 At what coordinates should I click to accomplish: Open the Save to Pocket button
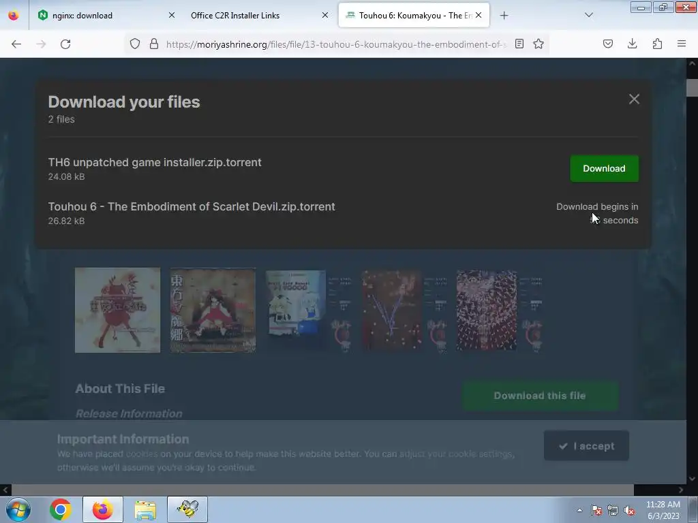607,44
